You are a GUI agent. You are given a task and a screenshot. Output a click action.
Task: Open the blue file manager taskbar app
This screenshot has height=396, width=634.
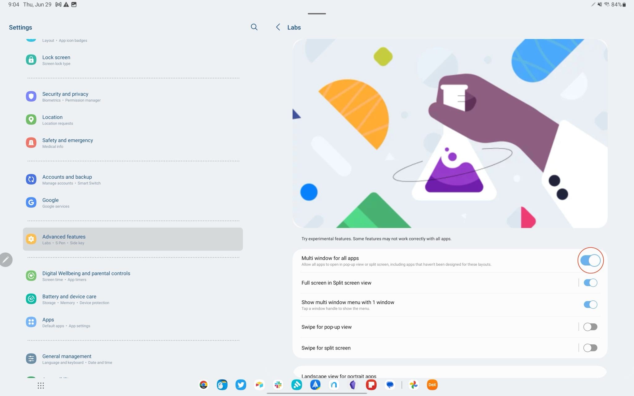pos(222,385)
